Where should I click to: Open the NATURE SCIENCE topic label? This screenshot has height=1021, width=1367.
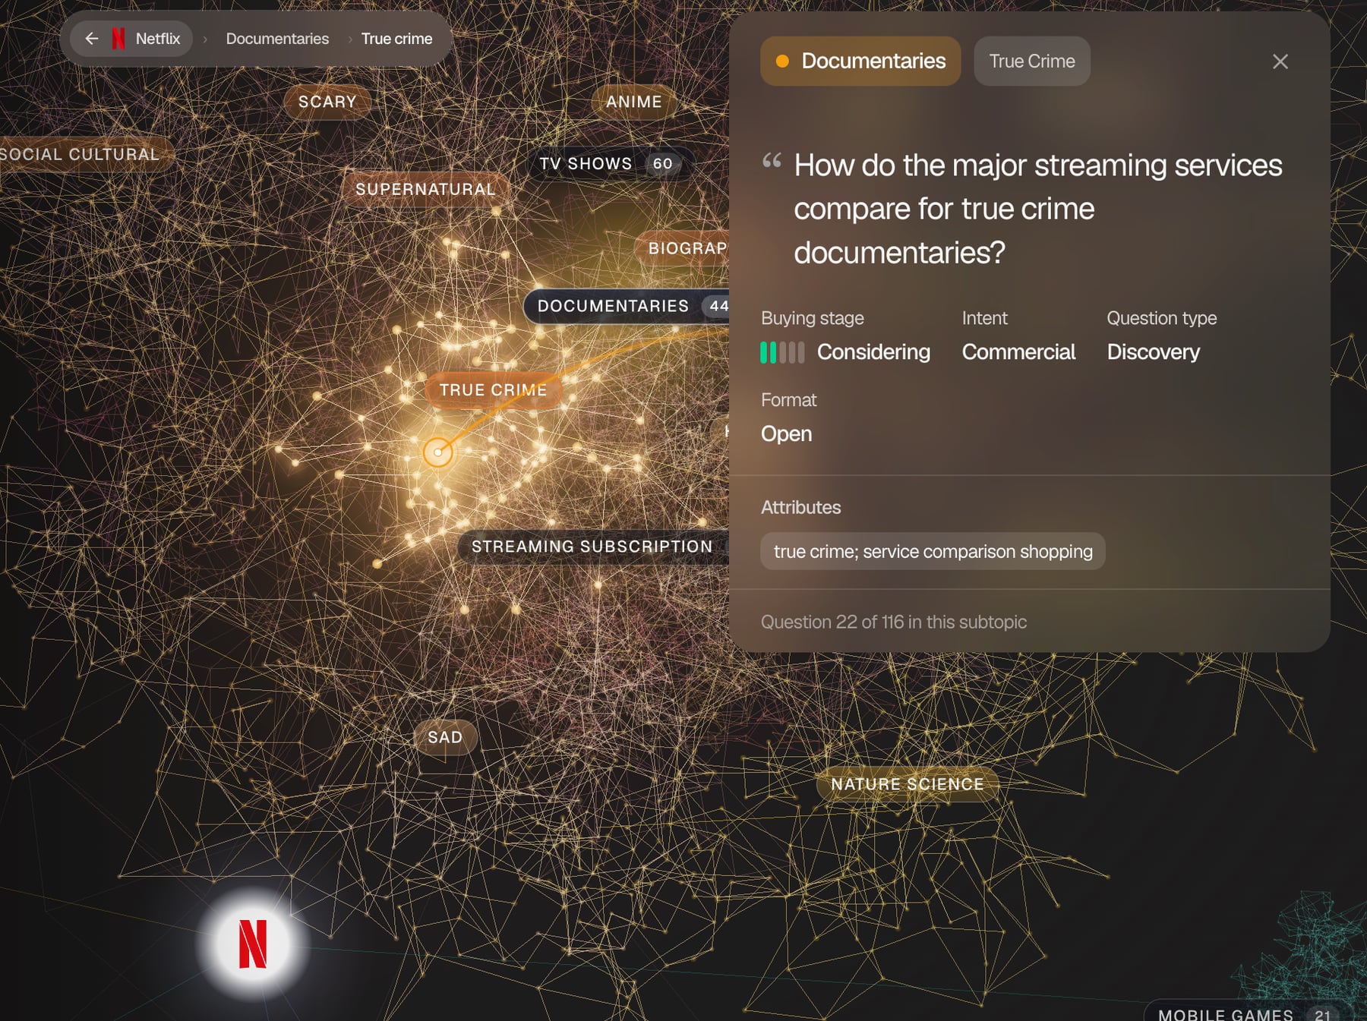[x=908, y=784]
